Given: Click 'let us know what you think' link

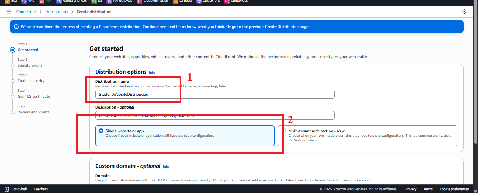Looking at the screenshot, I should pyautogui.click(x=200, y=27).
